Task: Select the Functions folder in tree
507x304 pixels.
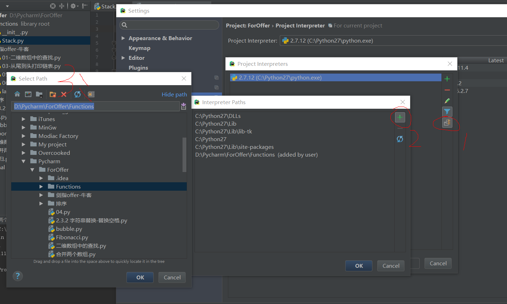Action: [99, 186]
